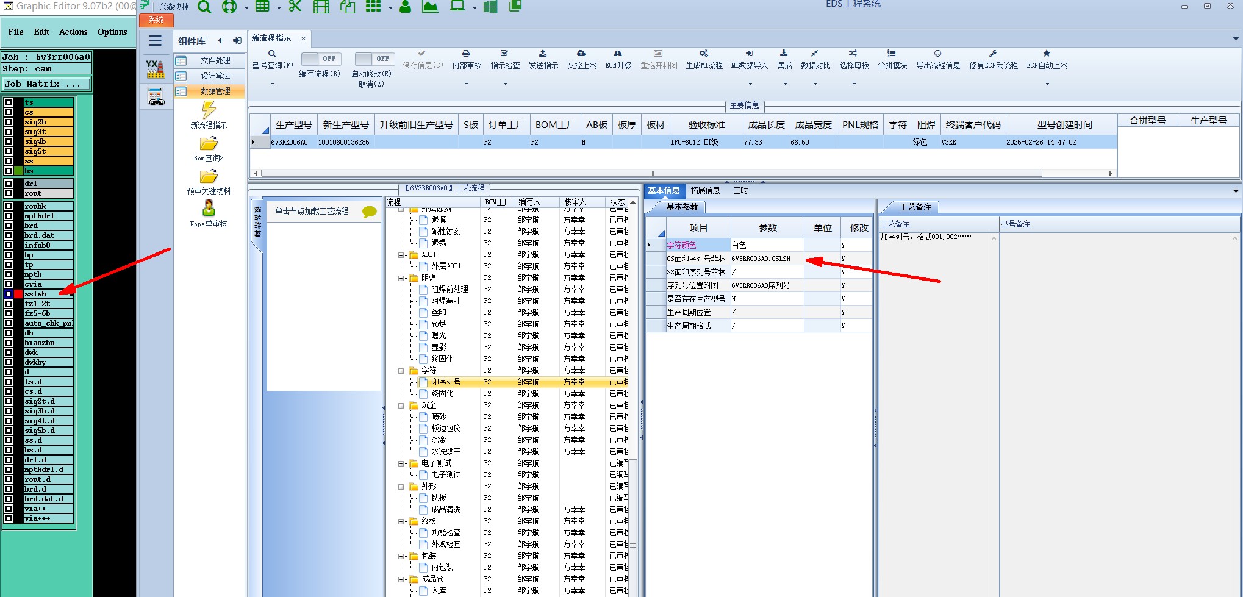Viewport: 1243px width, 597px height.
Task: Open the area chart icon in quick bar
Action: click(x=430, y=7)
